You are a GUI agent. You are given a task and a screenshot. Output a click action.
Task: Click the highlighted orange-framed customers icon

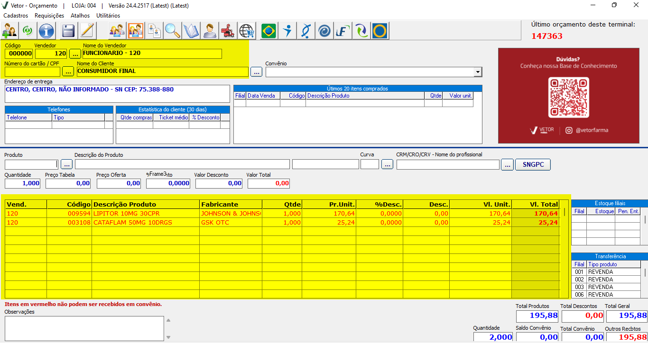[x=136, y=31]
